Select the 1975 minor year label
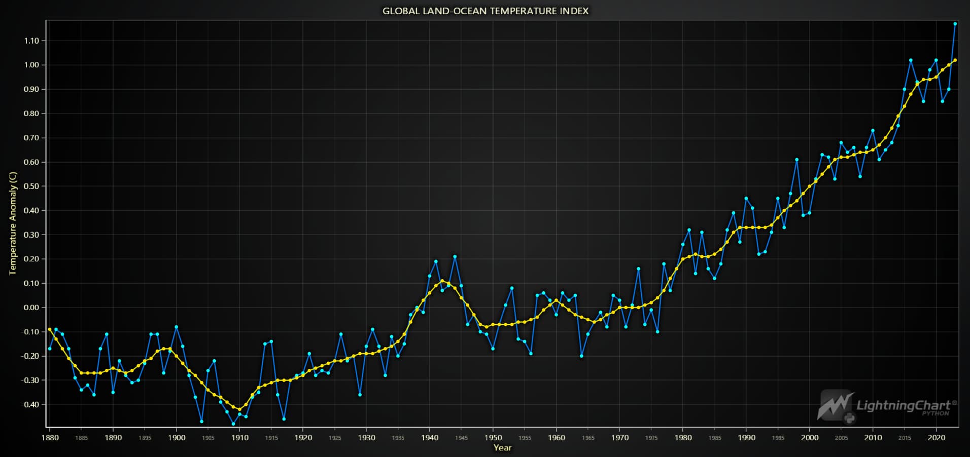Image resolution: width=970 pixels, height=457 pixels. 651,438
